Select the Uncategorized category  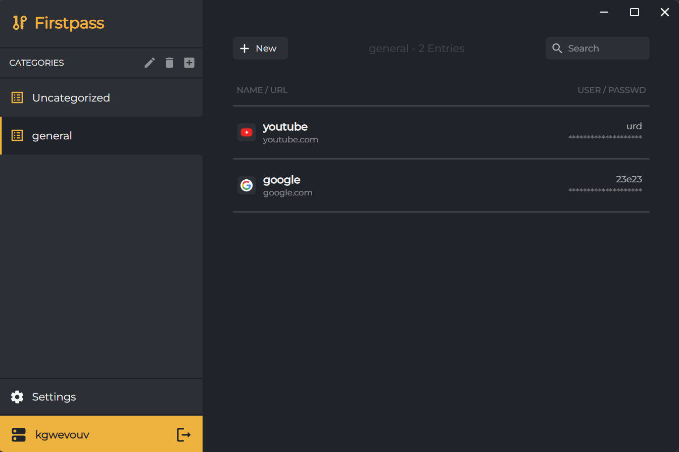click(x=71, y=97)
